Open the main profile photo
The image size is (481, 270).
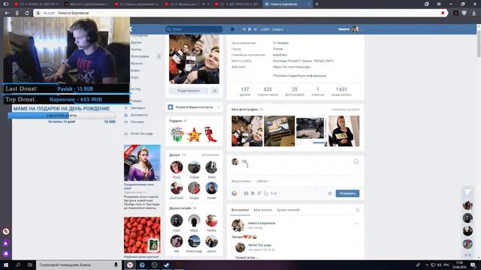point(194,59)
